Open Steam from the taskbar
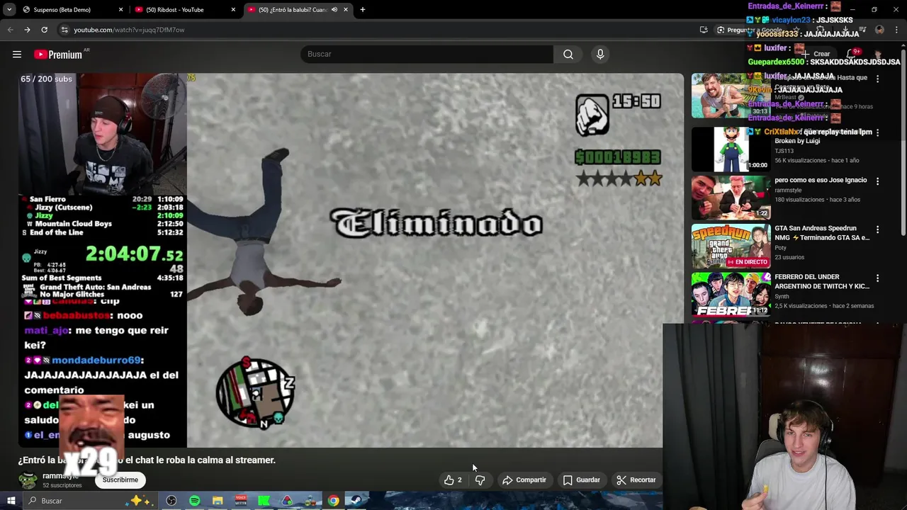The image size is (907, 510). [356, 501]
